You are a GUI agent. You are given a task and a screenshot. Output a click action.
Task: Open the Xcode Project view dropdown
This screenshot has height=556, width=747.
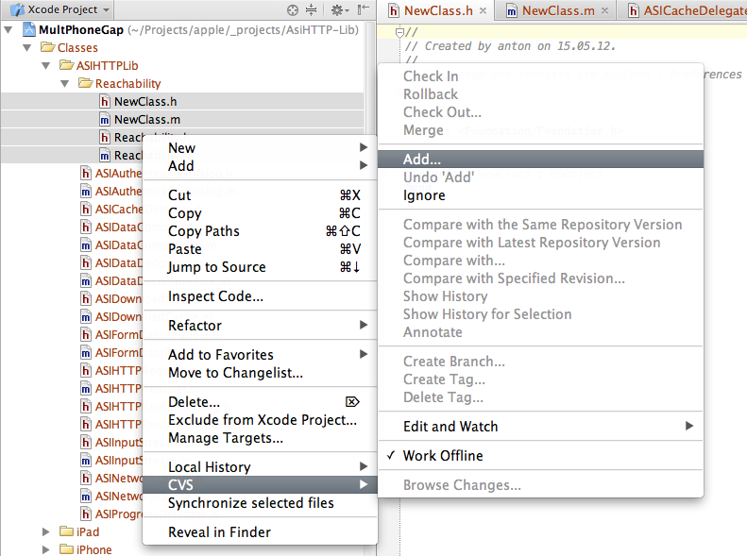(59, 9)
